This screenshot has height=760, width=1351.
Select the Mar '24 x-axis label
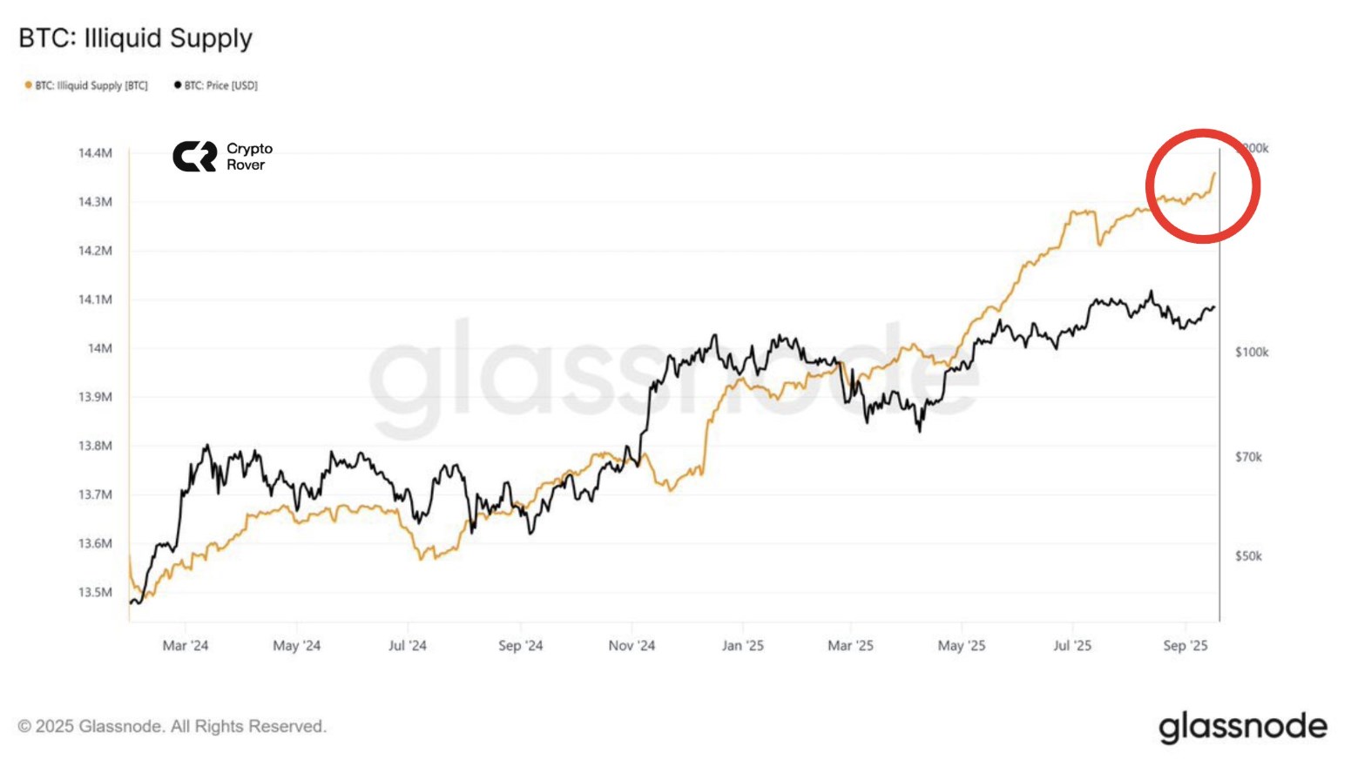pos(186,645)
